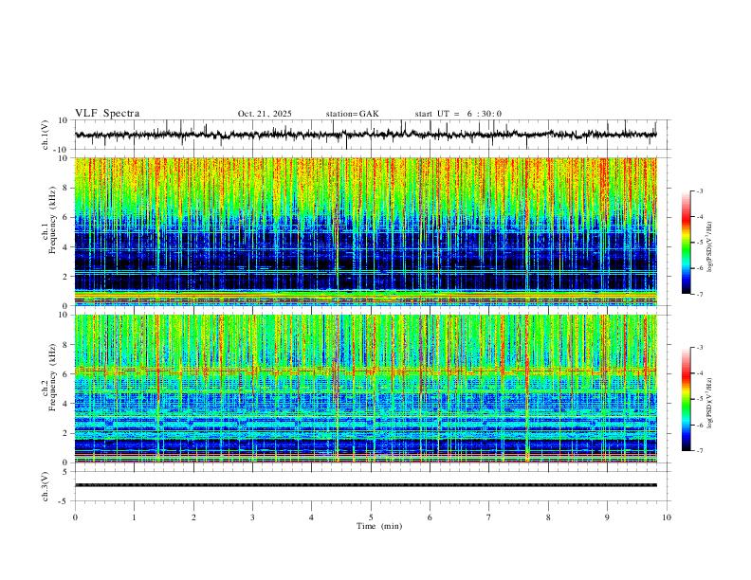Click the "Time (min)" x-axis label
The width and height of the screenshot is (751, 580).
point(379,526)
